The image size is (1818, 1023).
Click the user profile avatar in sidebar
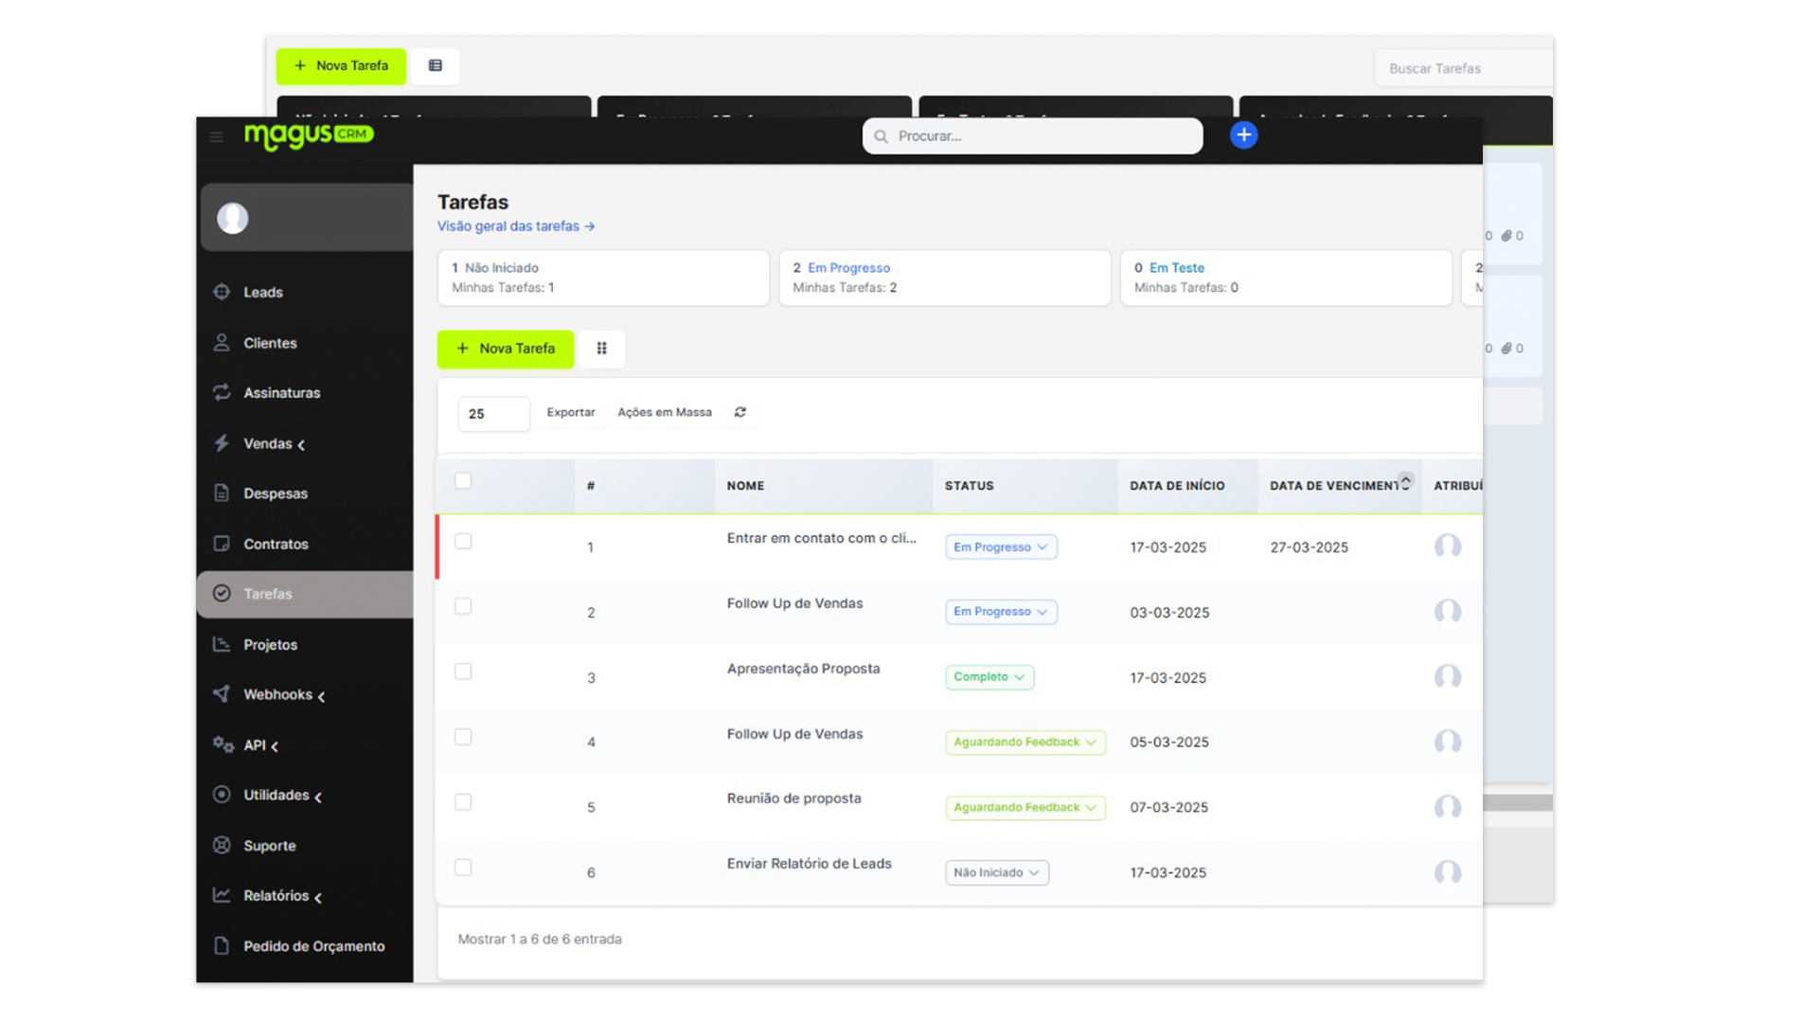point(233,219)
